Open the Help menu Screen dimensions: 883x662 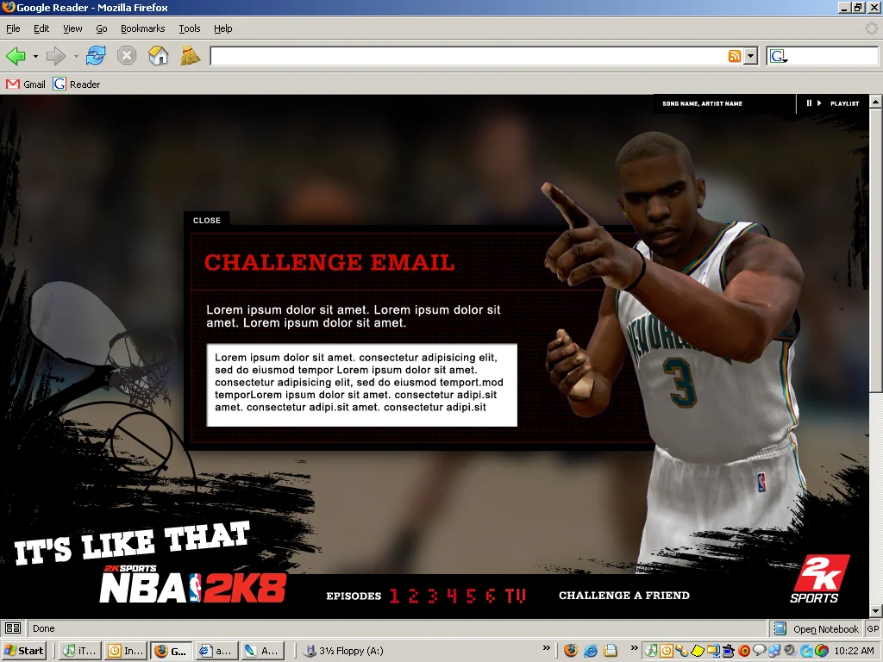(x=223, y=28)
